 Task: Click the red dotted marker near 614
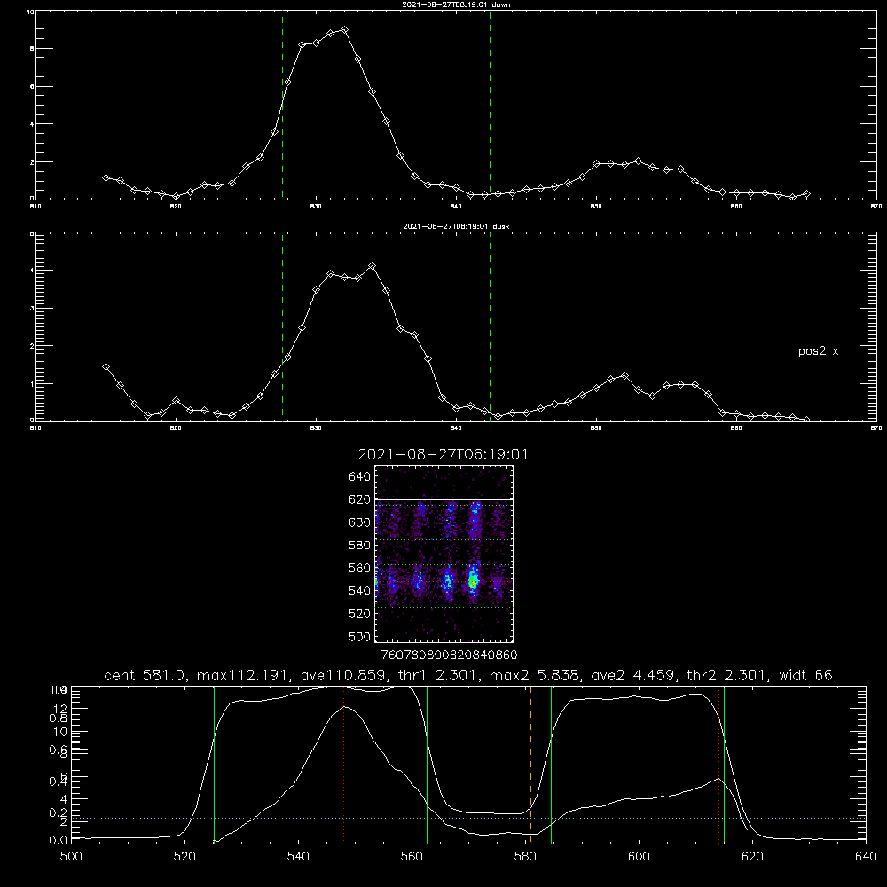point(719,764)
